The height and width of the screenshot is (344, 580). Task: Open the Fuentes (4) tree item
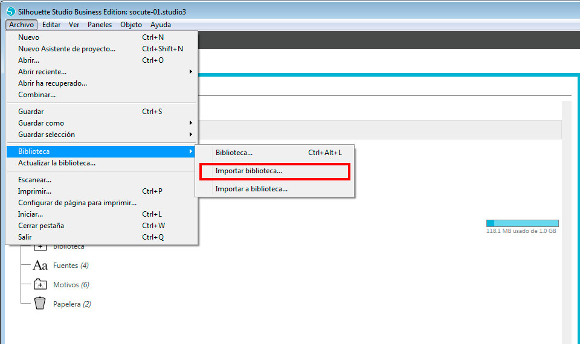coord(71,266)
